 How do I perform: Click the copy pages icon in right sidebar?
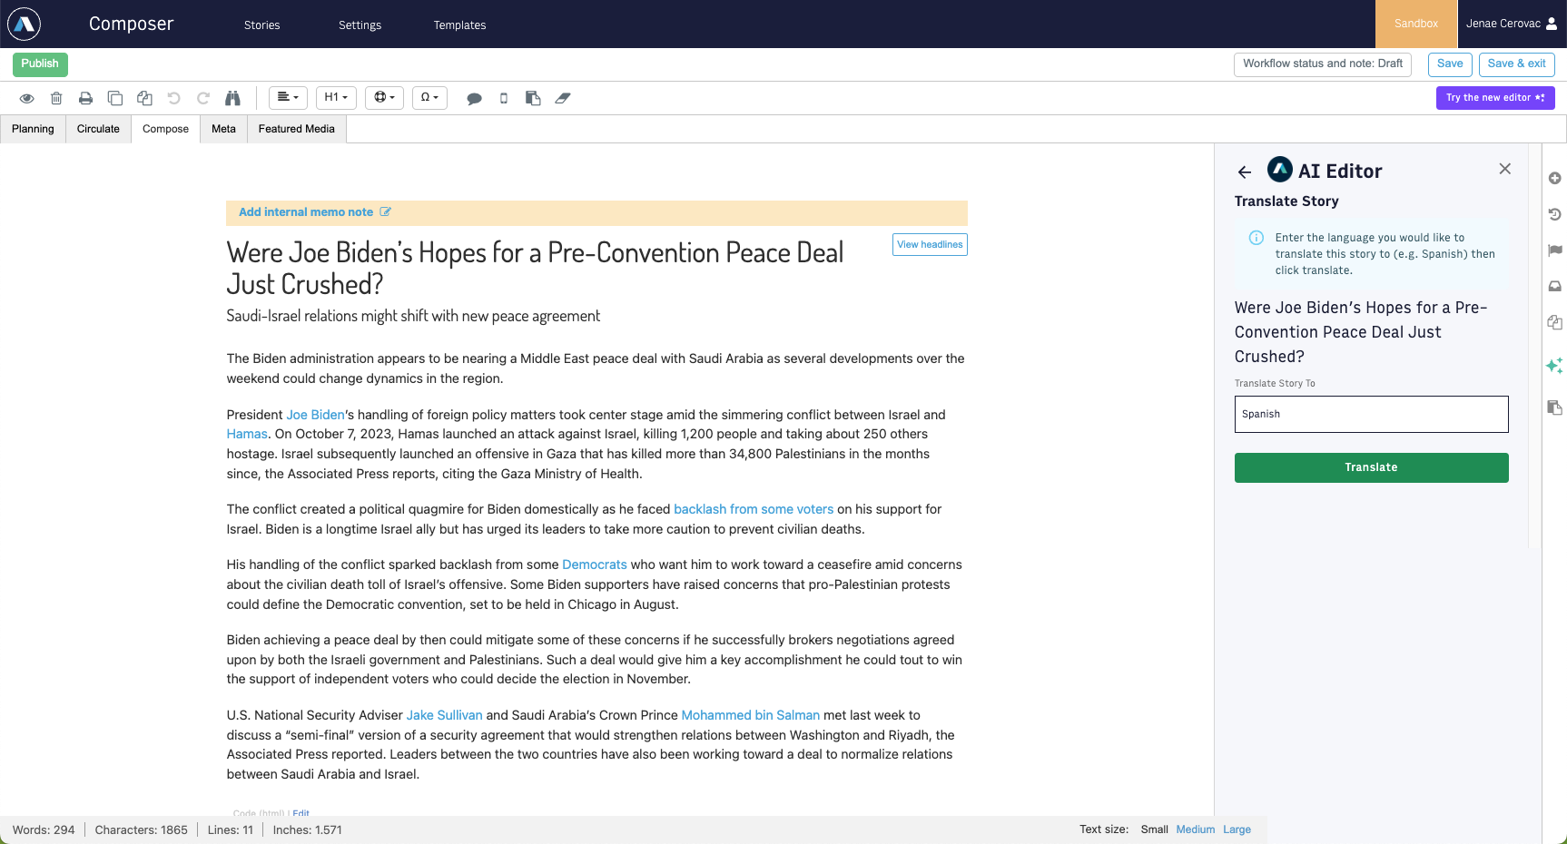1554,322
